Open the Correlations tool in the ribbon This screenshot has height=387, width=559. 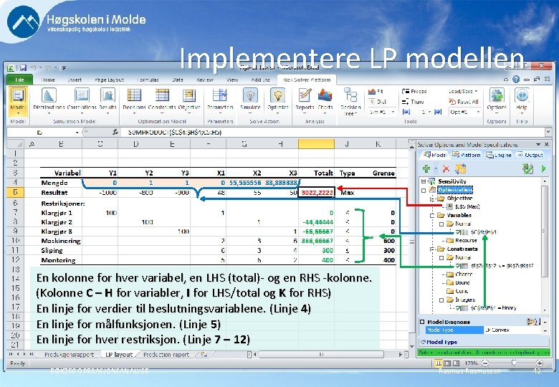coord(82,100)
